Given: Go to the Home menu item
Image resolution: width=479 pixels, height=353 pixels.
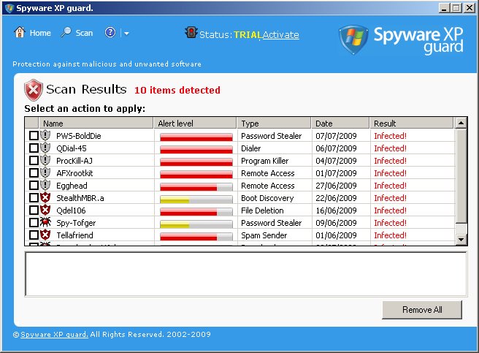Looking at the screenshot, I should [40, 33].
